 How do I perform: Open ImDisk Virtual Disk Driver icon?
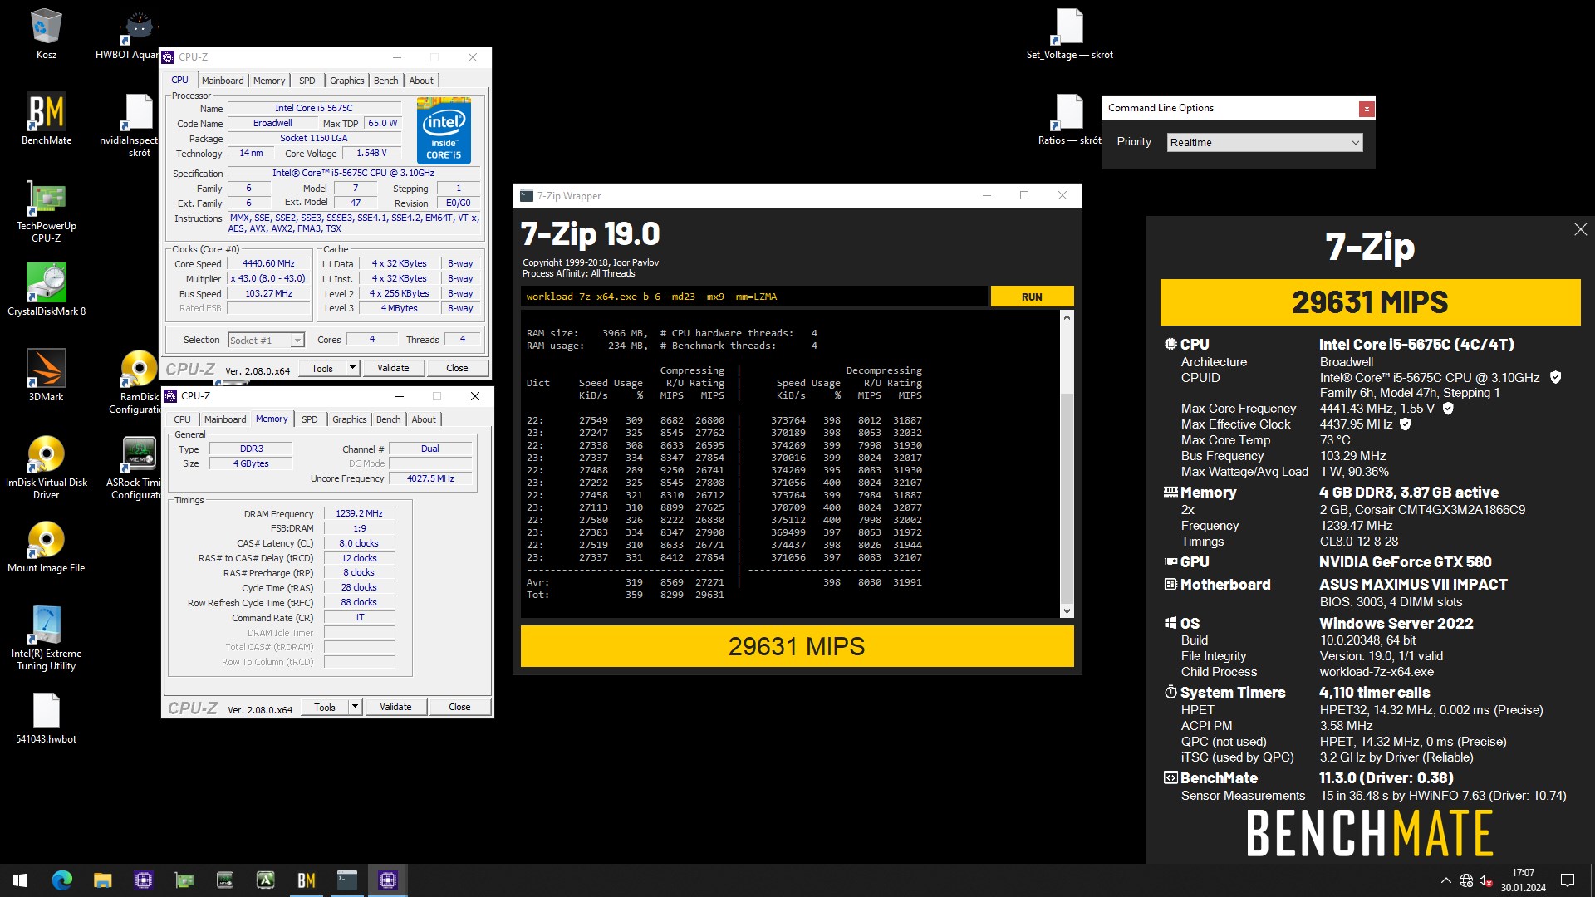click(x=47, y=468)
